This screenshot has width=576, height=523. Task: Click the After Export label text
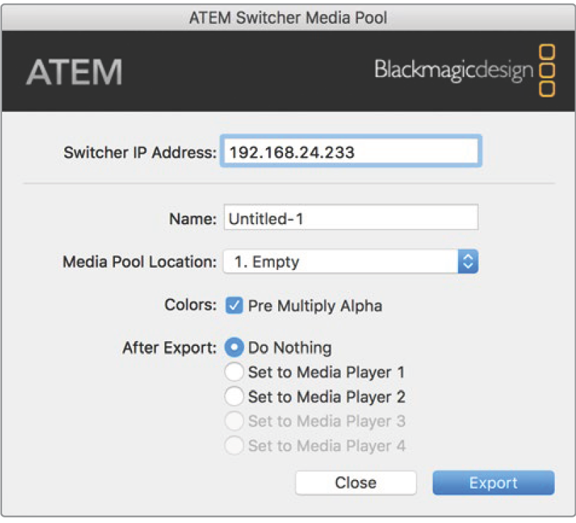pos(169,347)
